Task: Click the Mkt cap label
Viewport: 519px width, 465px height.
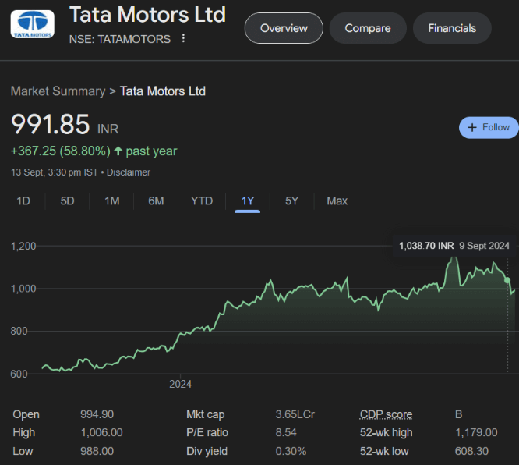Action: (206, 414)
